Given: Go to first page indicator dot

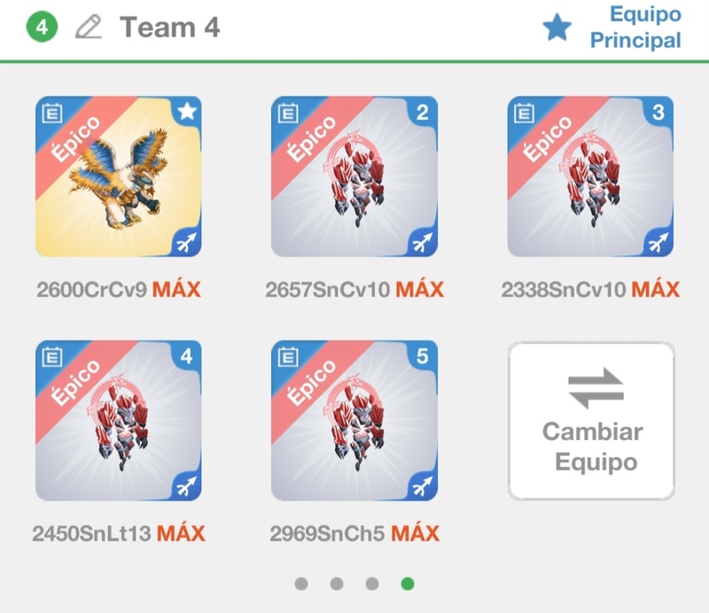Looking at the screenshot, I should pos(301,584).
